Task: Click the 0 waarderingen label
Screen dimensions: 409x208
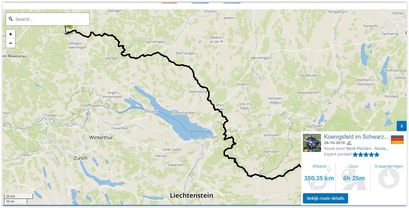Action: [x=389, y=166]
